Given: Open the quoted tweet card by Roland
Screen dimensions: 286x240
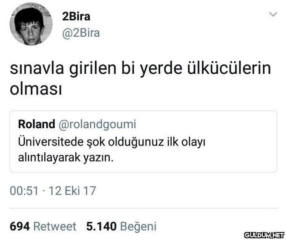Looking at the screenshot, I should click(x=143, y=141).
